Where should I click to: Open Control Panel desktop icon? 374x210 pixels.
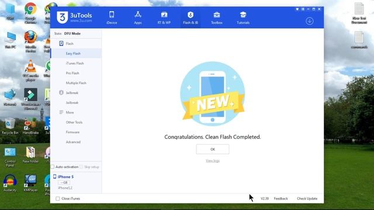pos(10,157)
